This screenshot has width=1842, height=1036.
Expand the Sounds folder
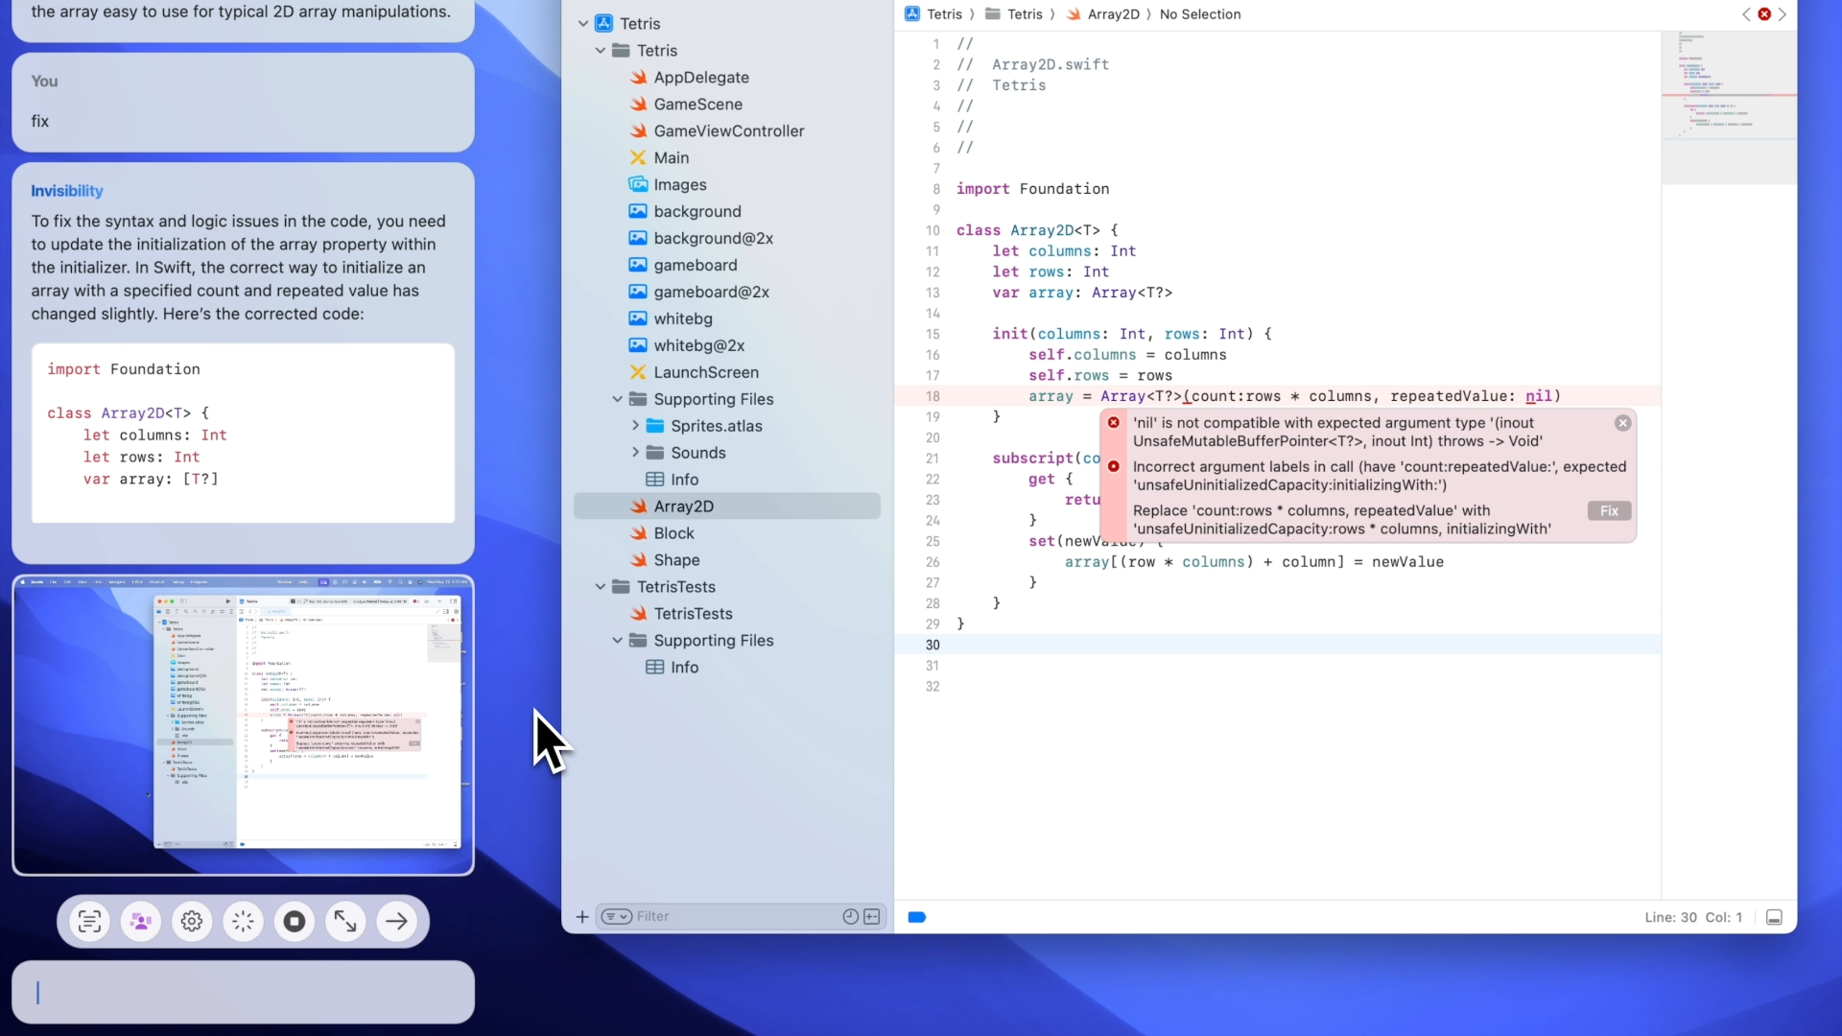tap(635, 453)
